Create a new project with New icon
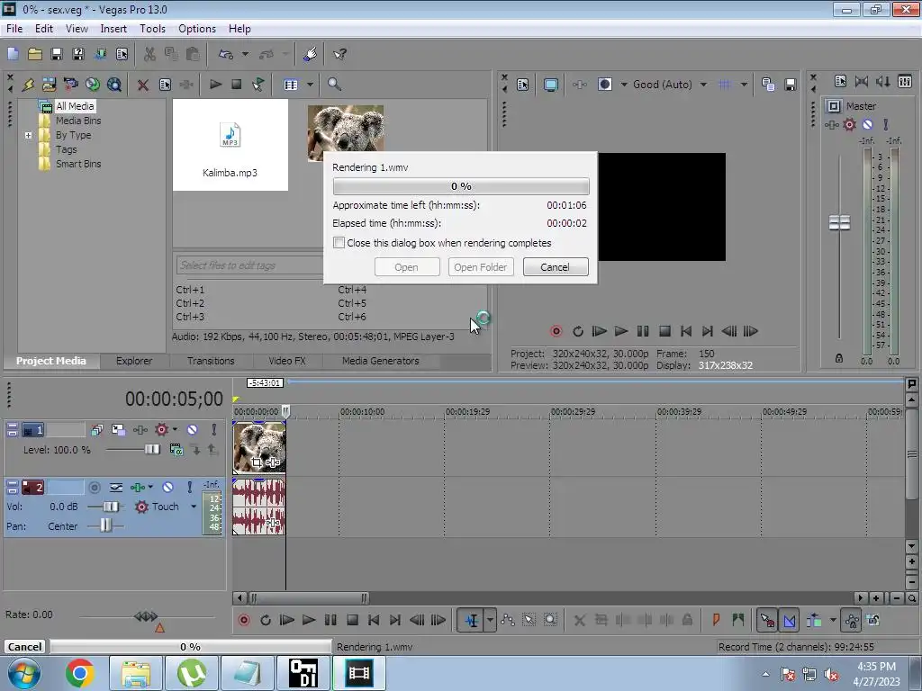Image resolution: width=922 pixels, height=691 pixels. click(x=13, y=54)
